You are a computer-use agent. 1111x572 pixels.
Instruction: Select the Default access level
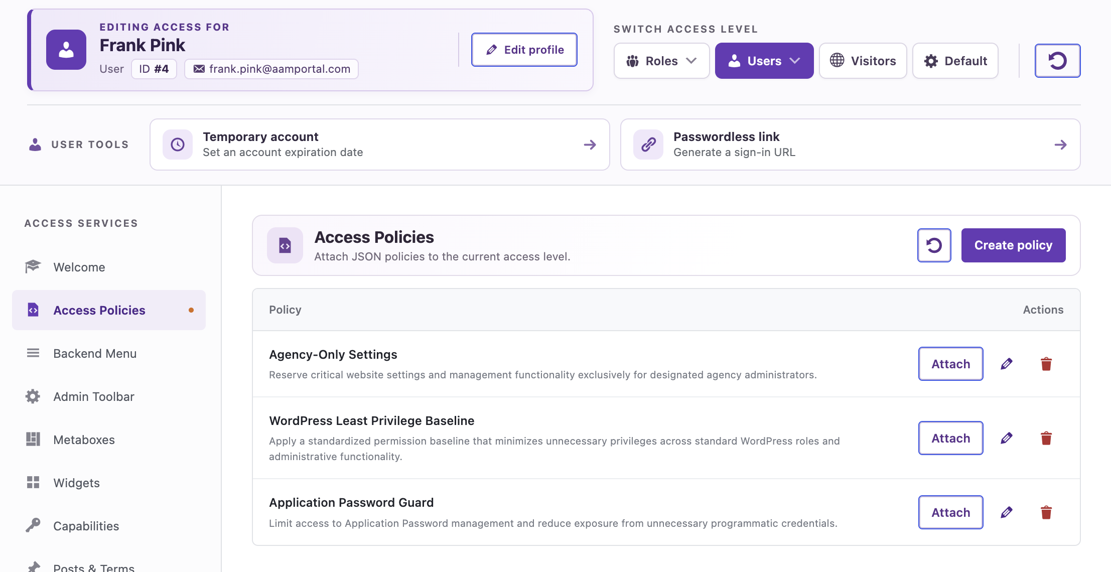(955, 61)
